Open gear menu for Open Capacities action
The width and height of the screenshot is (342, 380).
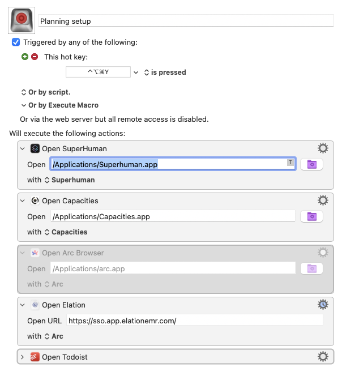[323, 200]
